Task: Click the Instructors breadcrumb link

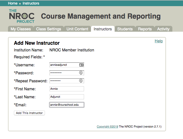Action: 31,3
